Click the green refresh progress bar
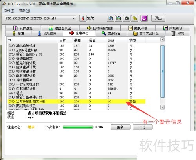This screenshot has width=196, height=160. 78,127
